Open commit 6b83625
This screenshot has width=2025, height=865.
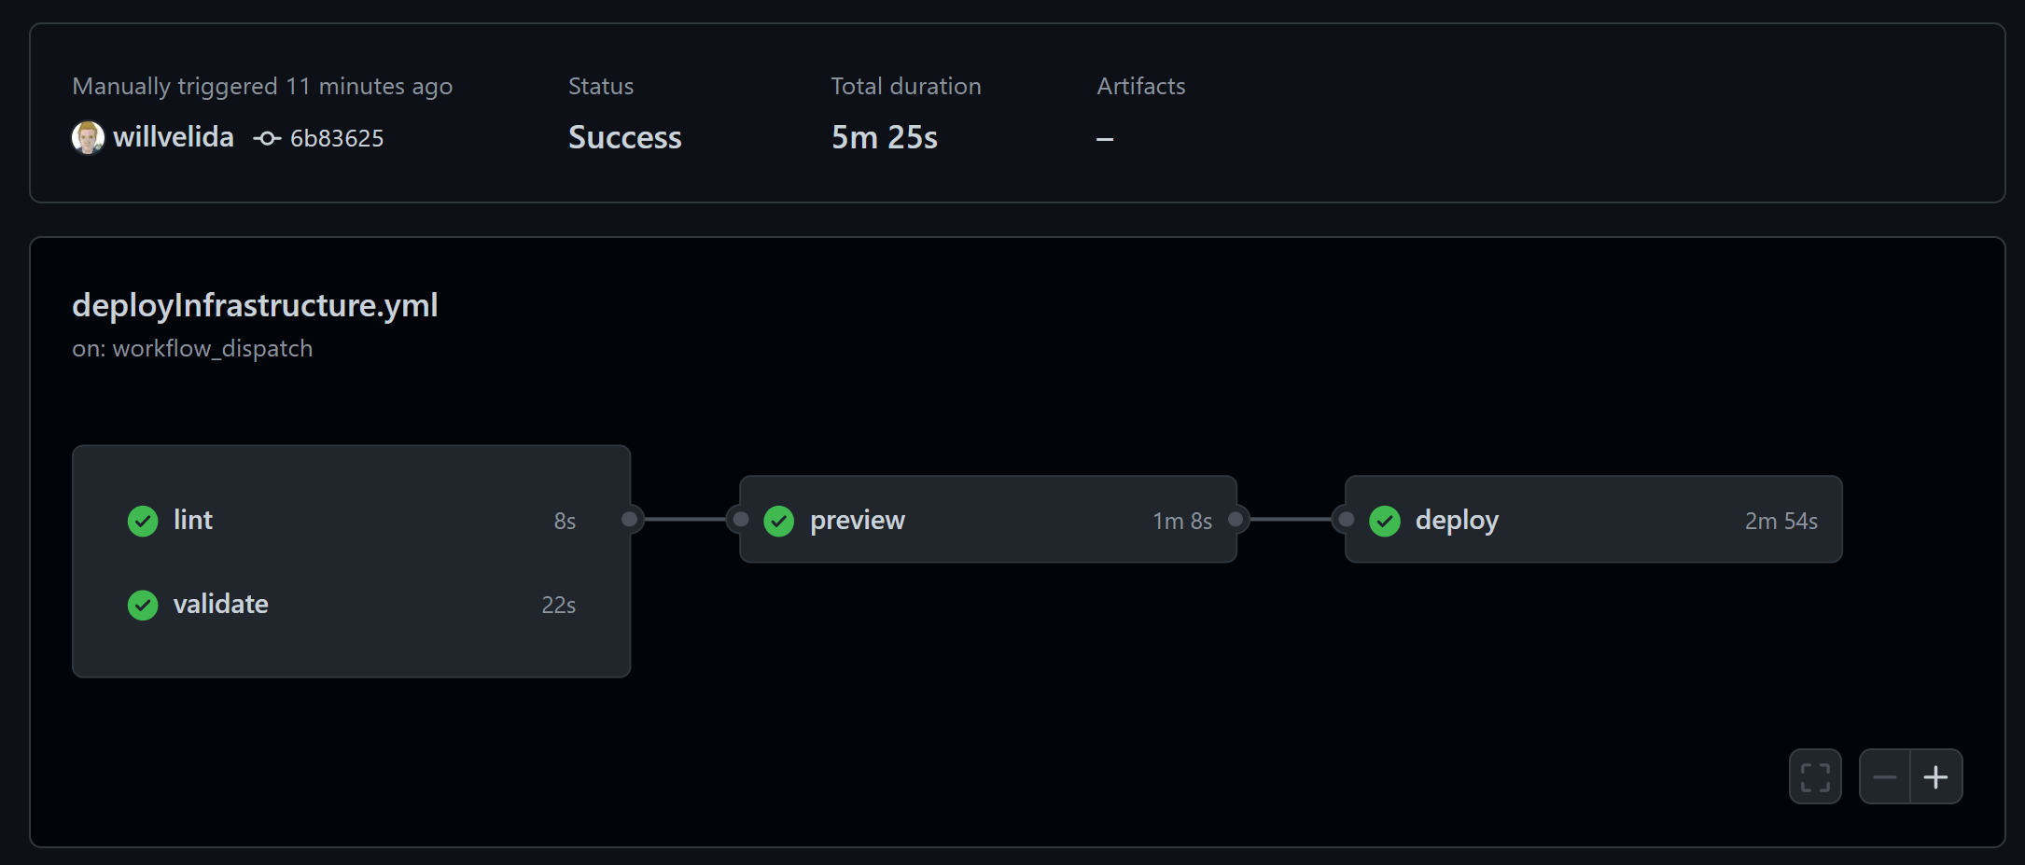[337, 138]
